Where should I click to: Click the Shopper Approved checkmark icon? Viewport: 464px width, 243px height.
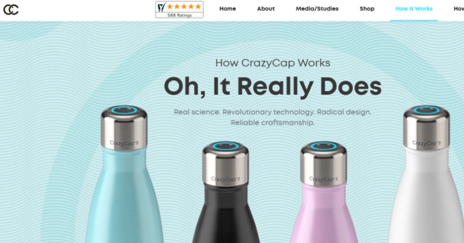coord(161,7)
